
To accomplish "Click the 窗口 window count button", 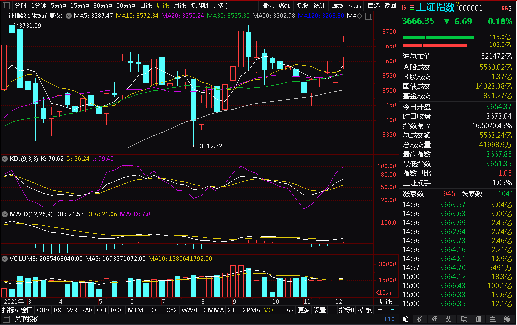I will (x=27, y=310).
